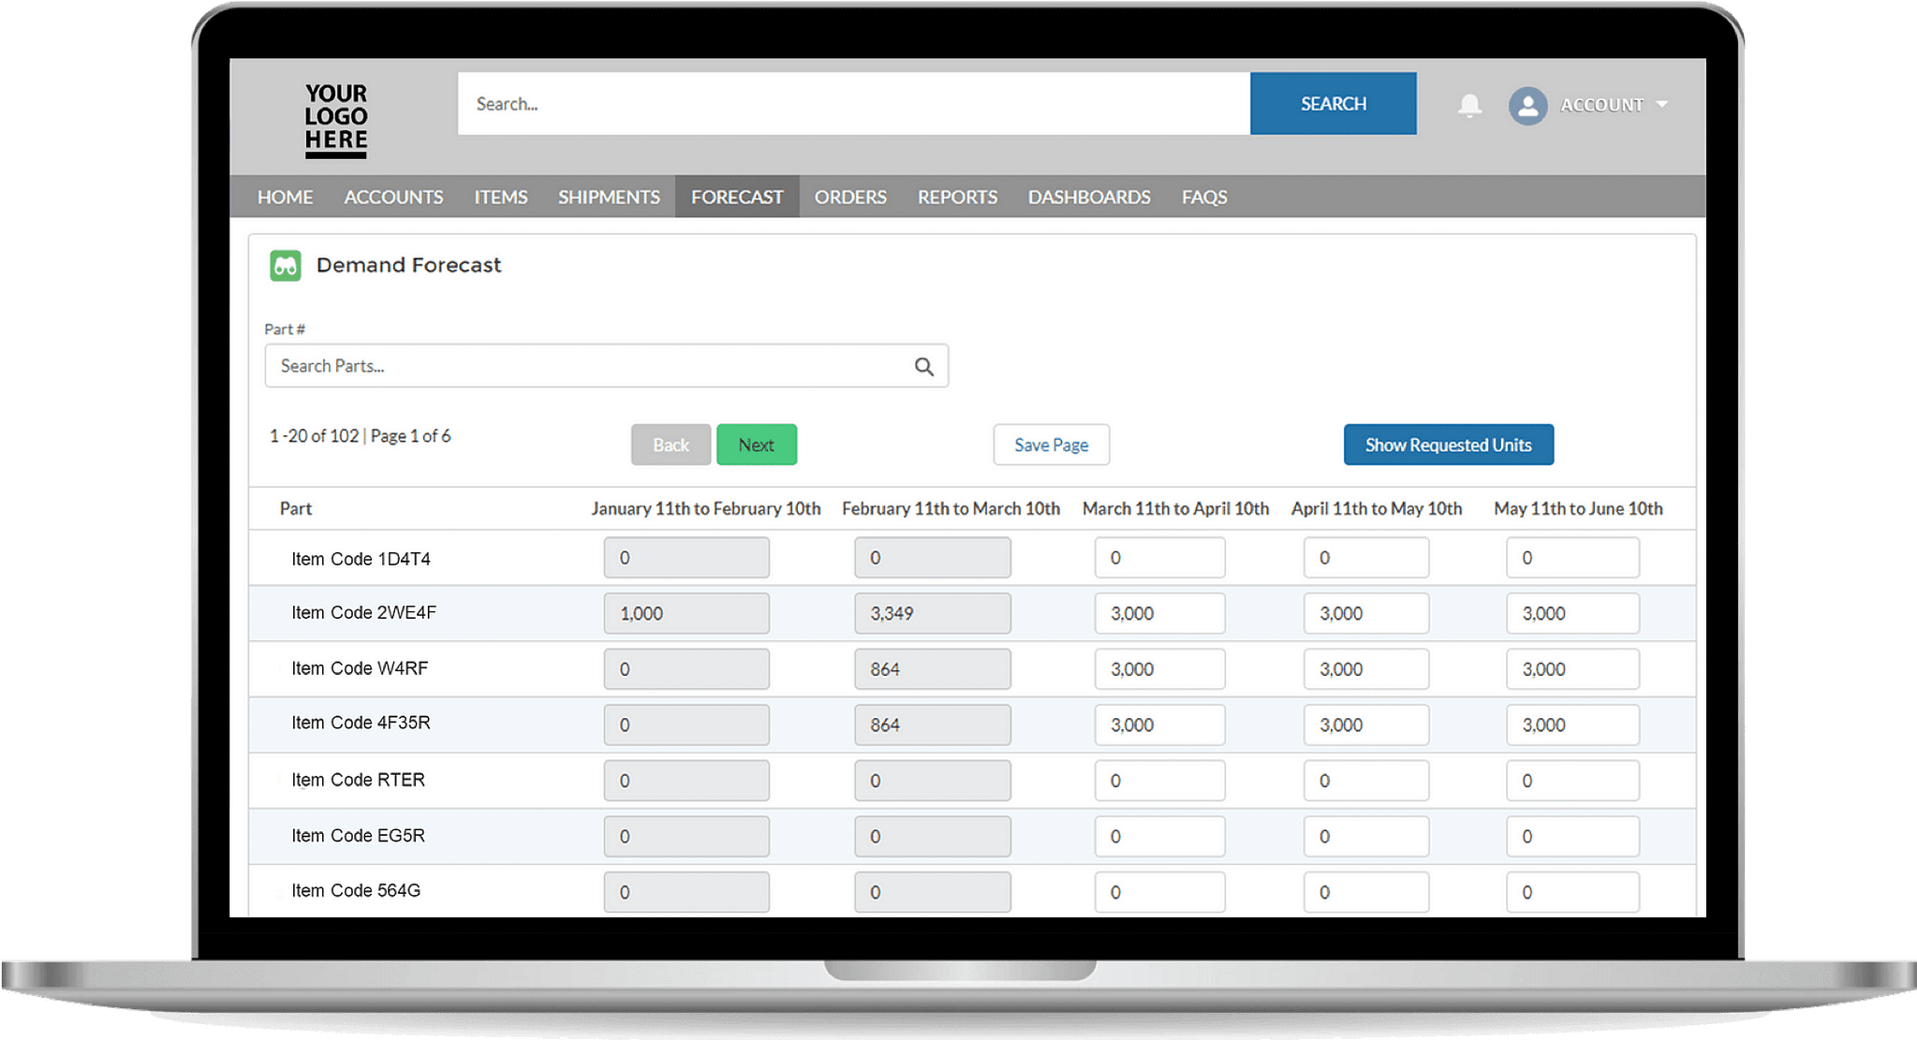Focus the top Search field

(854, 104)
